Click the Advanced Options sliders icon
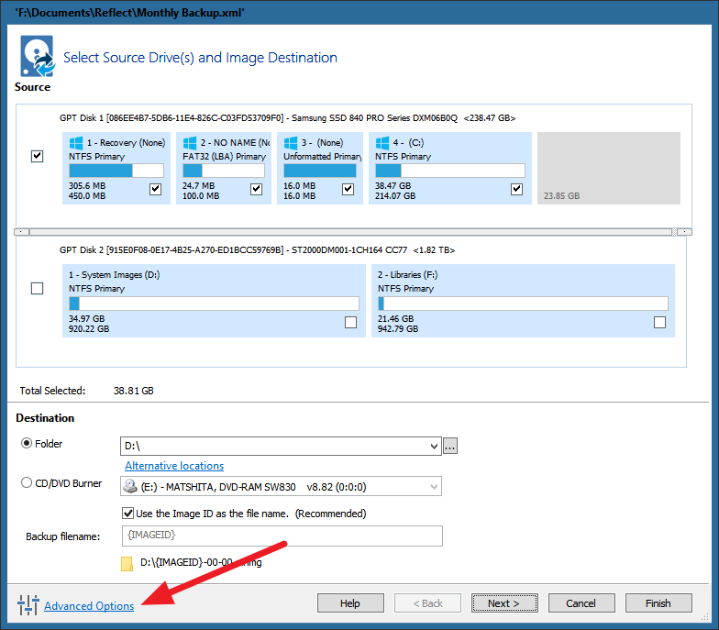Screen dimensions: 719x630 [28, 605]
